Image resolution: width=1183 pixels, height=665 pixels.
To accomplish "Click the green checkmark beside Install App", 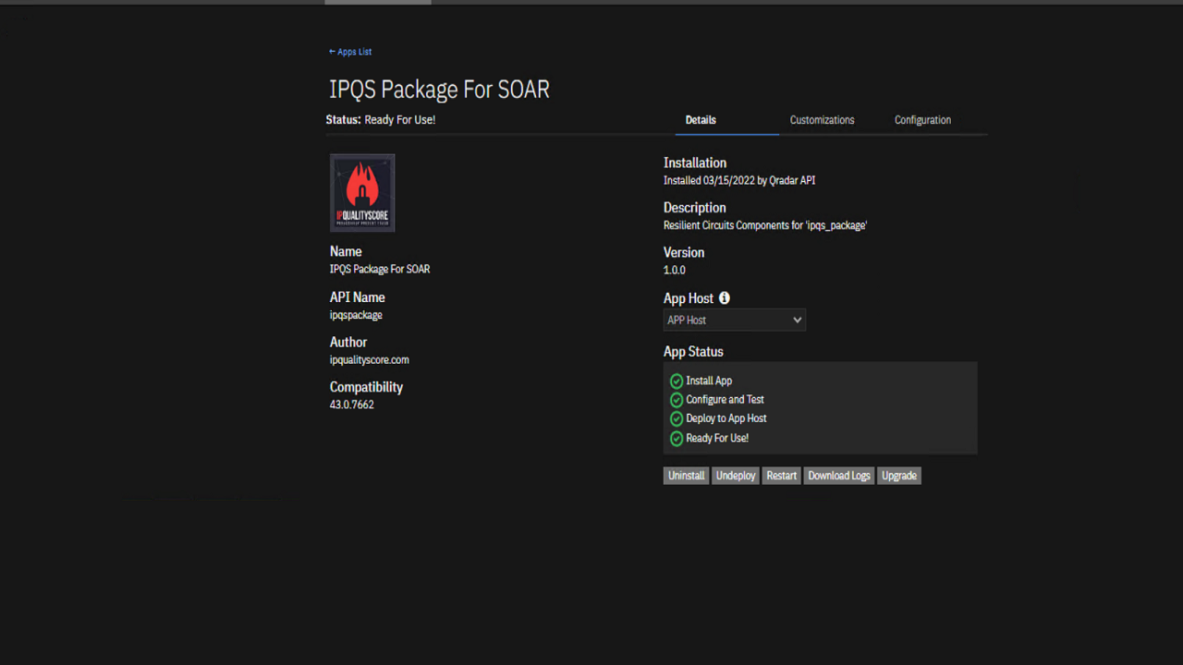I will [677, 381].
